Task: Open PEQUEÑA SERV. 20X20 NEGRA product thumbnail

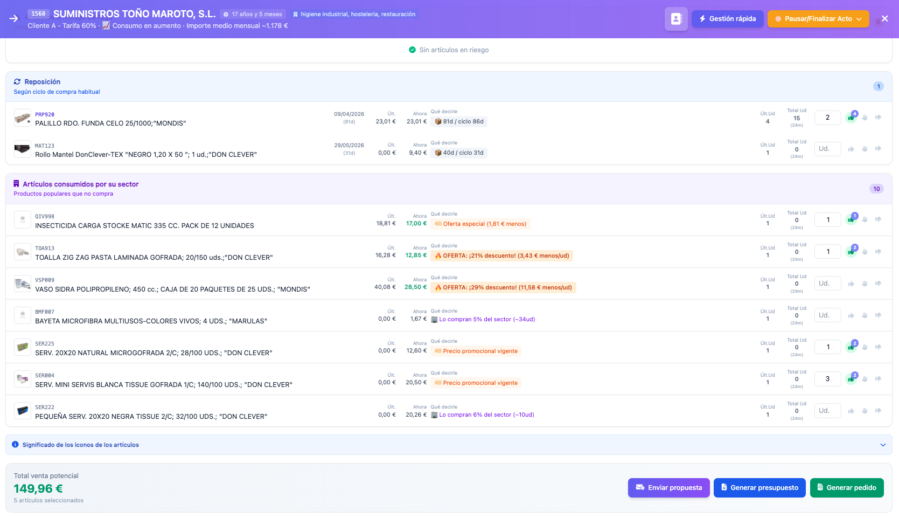Action: click(x=23, y=411)
